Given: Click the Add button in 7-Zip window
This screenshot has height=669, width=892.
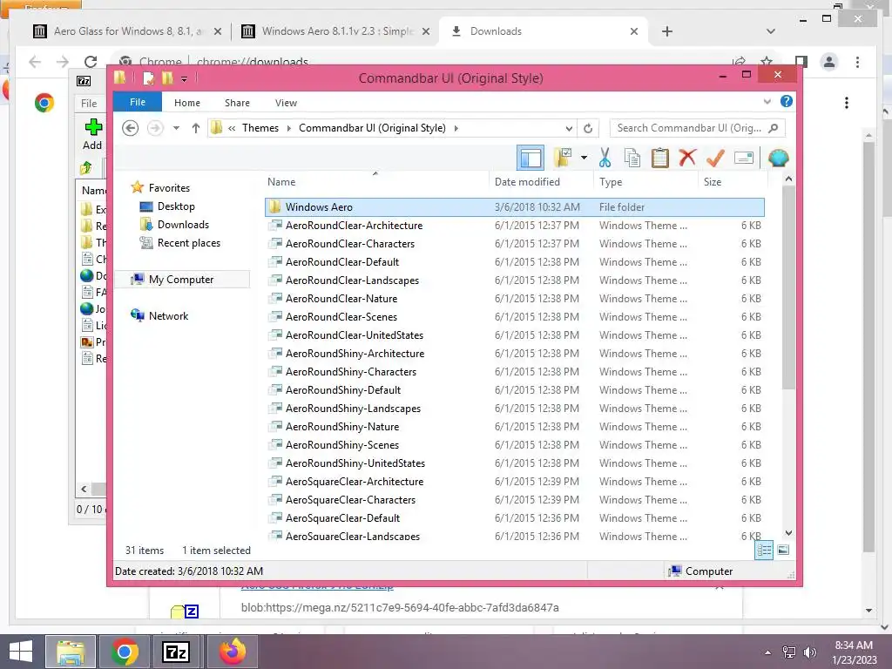Looking at the screenshot, I should coord(92,134).
